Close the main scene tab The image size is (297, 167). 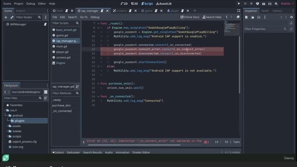pos(72,11)
